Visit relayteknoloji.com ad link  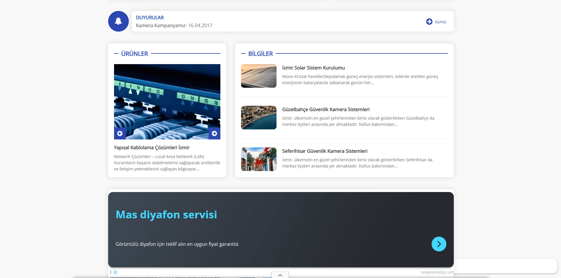437,272
